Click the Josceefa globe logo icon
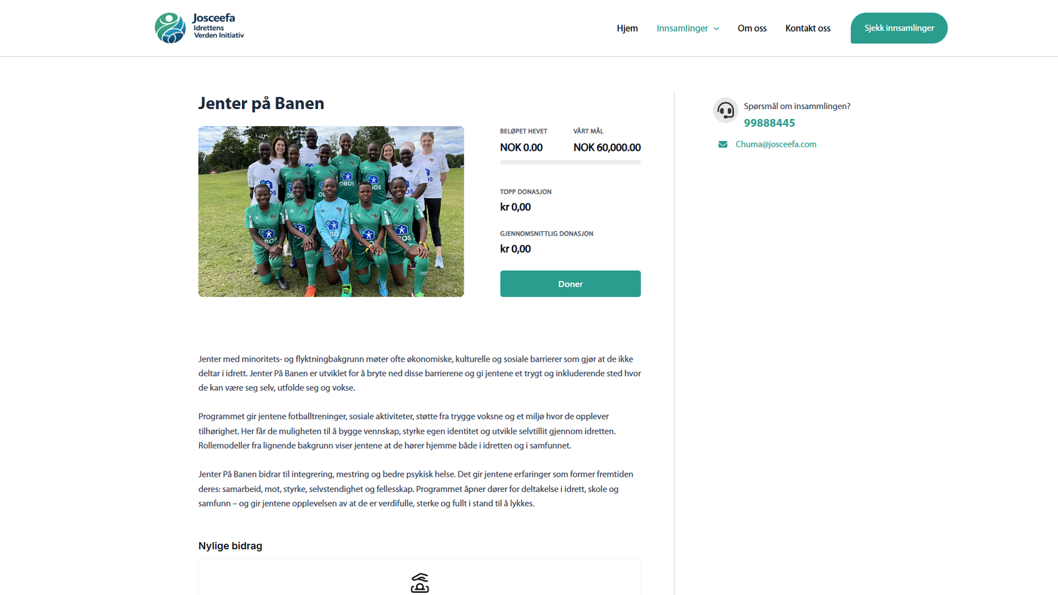The image size is (1058, 595). [x=170, y=28]
